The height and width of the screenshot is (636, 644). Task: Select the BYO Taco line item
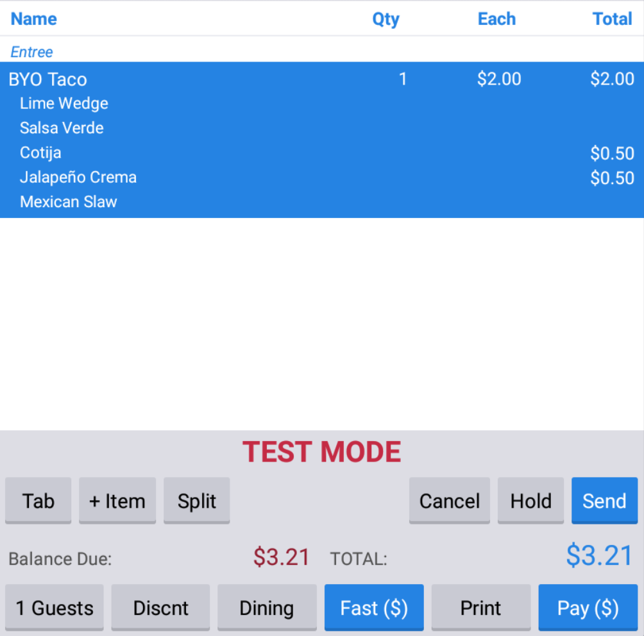48,79
